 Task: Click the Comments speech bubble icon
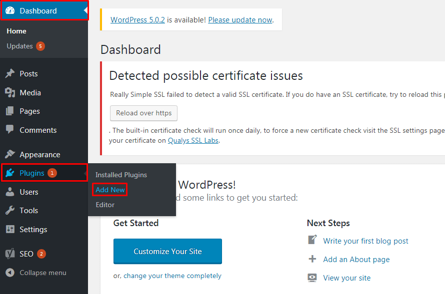point(10,129)
